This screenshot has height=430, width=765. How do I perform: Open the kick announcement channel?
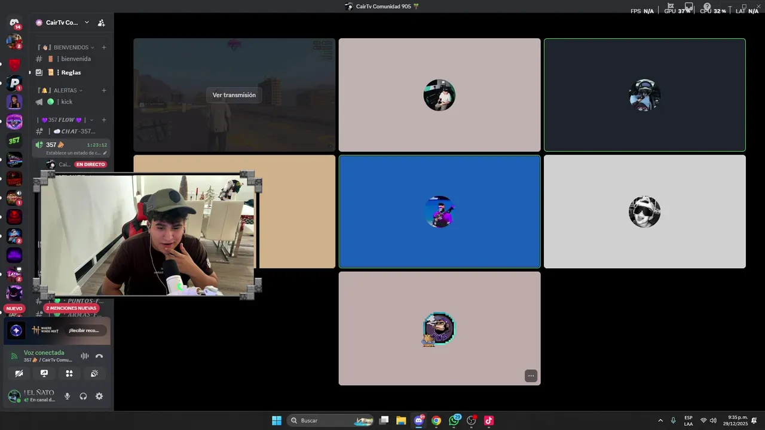pos(71,102)
